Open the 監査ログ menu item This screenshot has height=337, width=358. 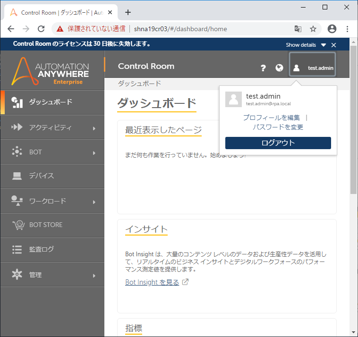[52, 250]
